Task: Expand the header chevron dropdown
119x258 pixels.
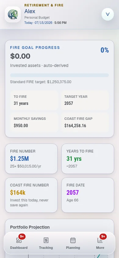Action: (108, 14)
